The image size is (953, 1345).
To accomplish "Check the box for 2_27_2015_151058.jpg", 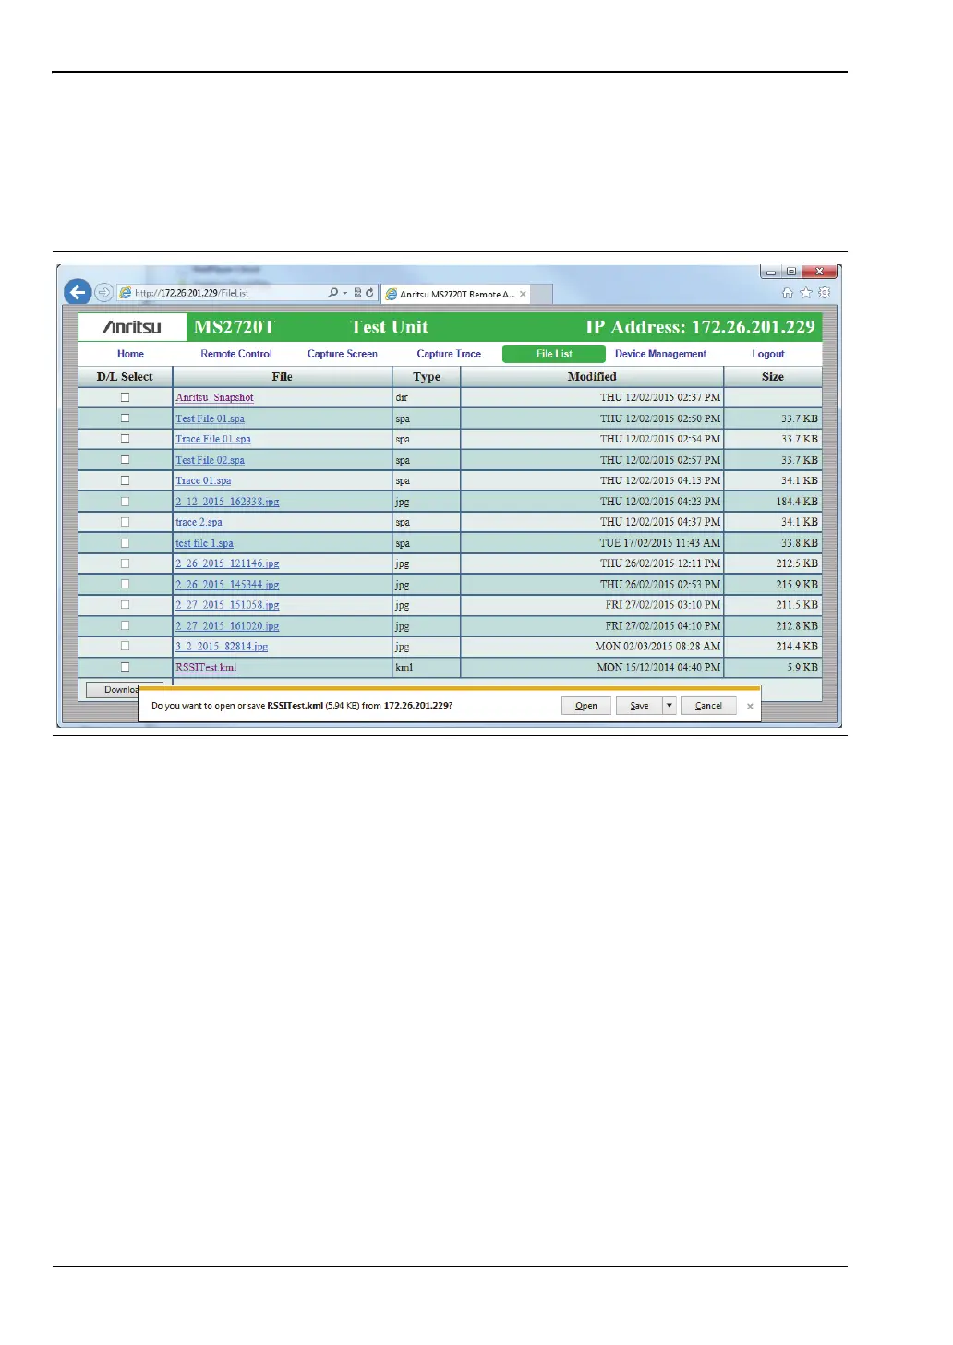I will [x=125, y=605].
